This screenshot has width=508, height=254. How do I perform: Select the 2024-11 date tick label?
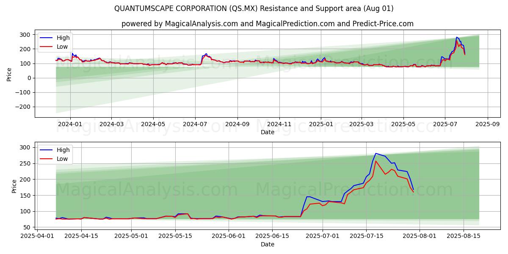[x=279, y=124]
